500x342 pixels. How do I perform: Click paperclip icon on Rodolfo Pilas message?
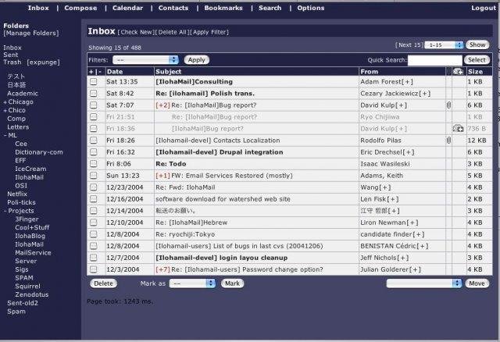click(x=448, y=141)
